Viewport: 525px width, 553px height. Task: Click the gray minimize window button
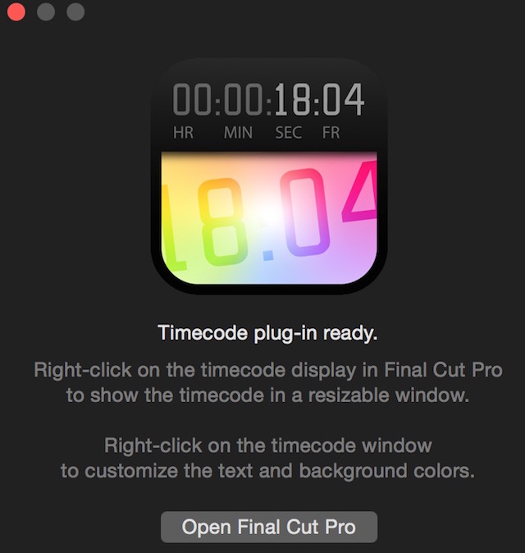coord(46,12)
